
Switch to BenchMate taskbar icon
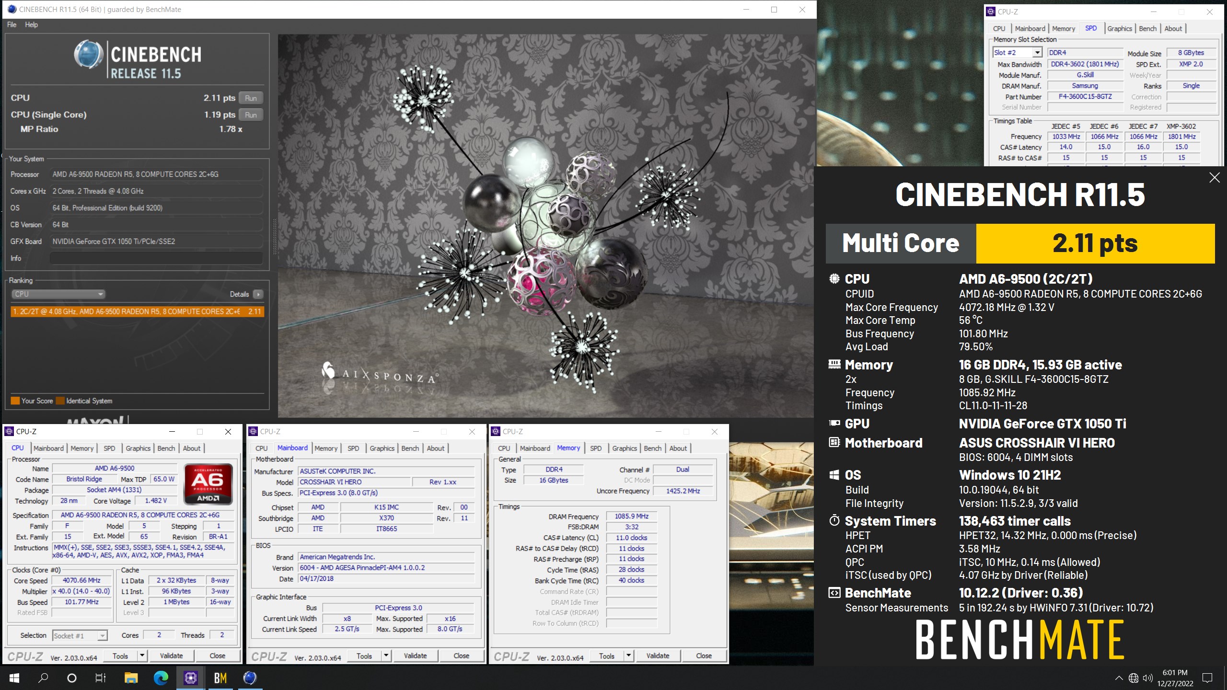coord(220,678)
